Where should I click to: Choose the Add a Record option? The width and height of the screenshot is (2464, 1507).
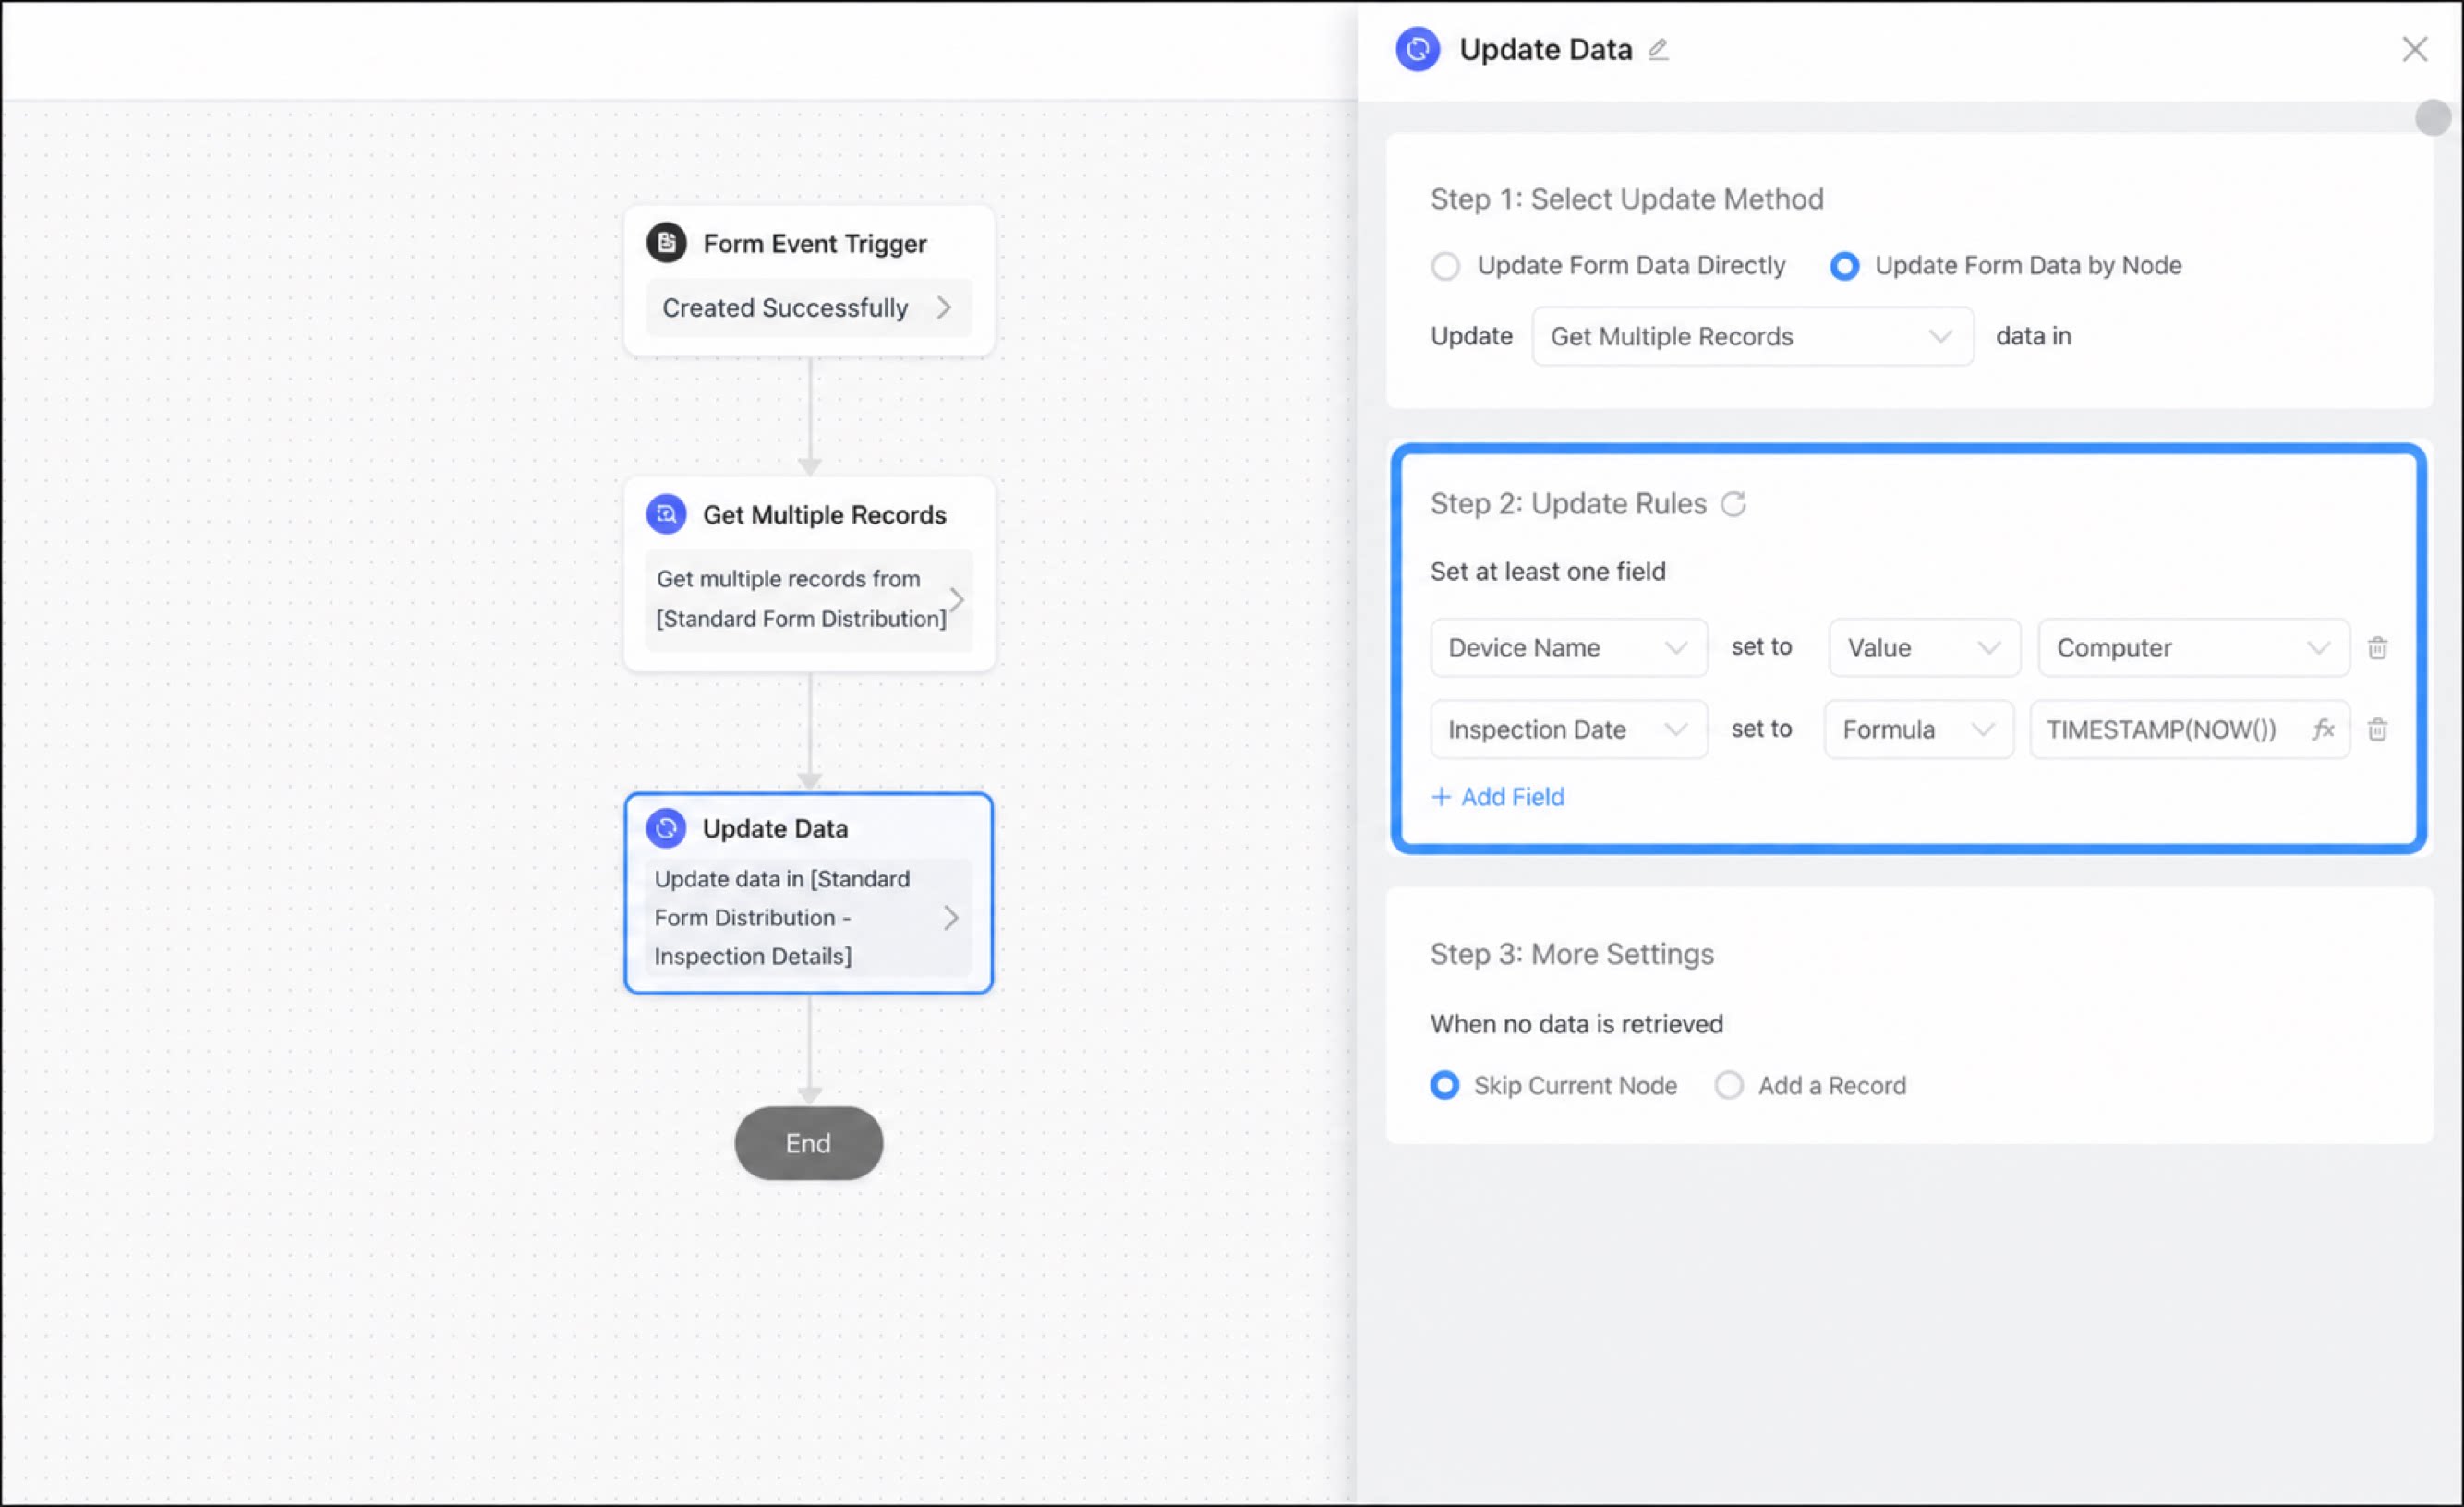click(x=1729, y=1085)
